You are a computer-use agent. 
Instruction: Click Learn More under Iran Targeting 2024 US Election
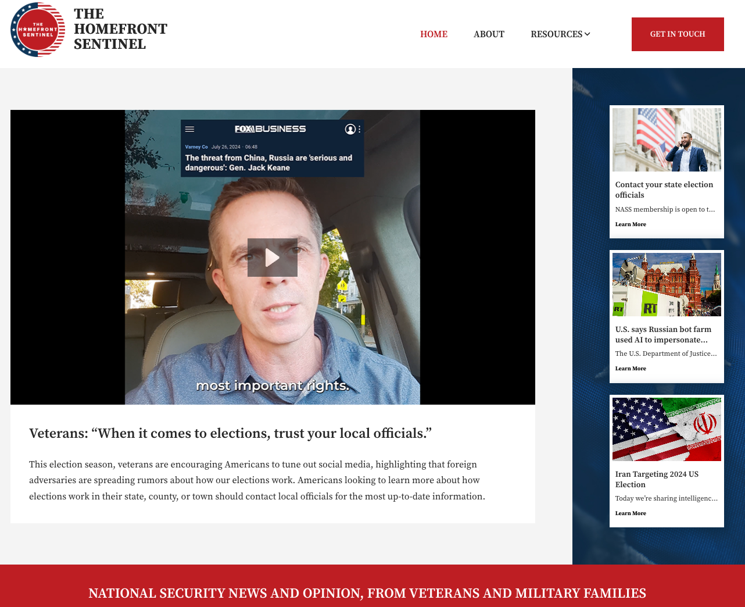631,513
